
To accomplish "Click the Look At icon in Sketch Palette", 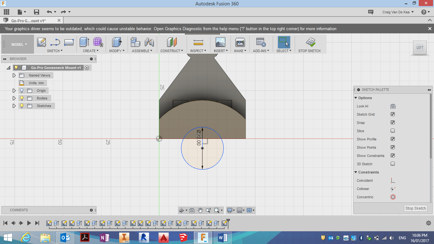I will click(393, 106).
